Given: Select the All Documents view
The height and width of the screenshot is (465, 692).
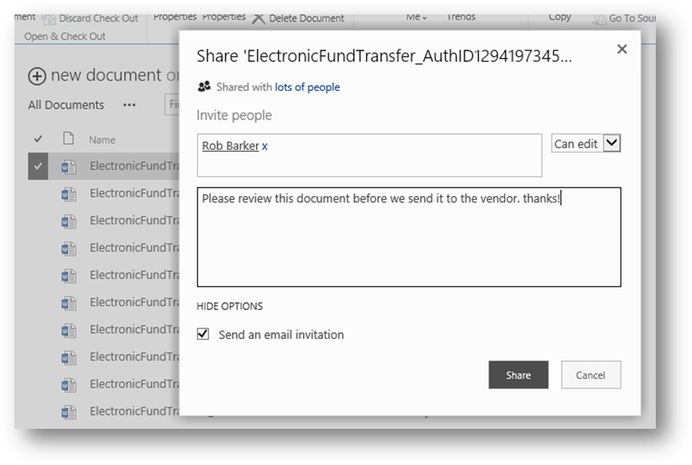Looking at the screenshot, I should 66,105.
